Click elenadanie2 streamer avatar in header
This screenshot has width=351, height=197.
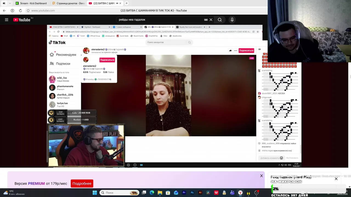pyautogui.click(x=86, y=51)
